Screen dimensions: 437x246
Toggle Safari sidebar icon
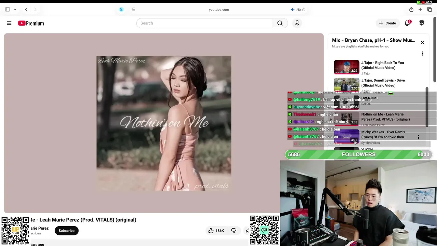pos(7,10)
